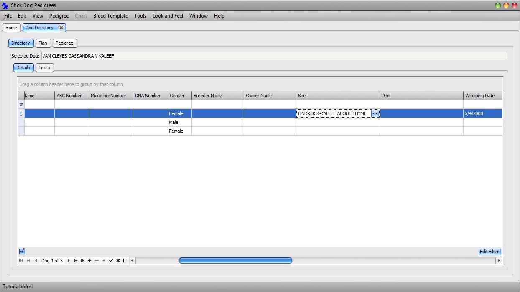Image resolution: width=520 pixels, height=292 pixels.
Task: Click the Edit Filter button
Action: (x=489, y=252)
